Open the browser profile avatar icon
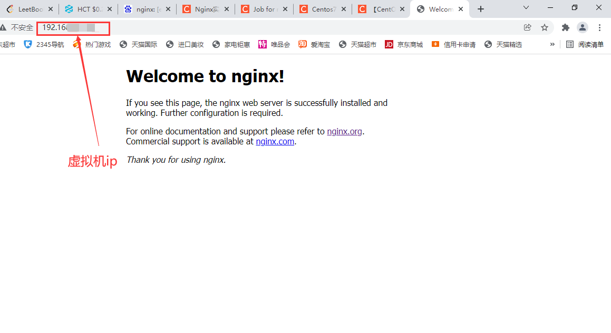The height and width of the screenshot is (333, 611). pos(582,27)
